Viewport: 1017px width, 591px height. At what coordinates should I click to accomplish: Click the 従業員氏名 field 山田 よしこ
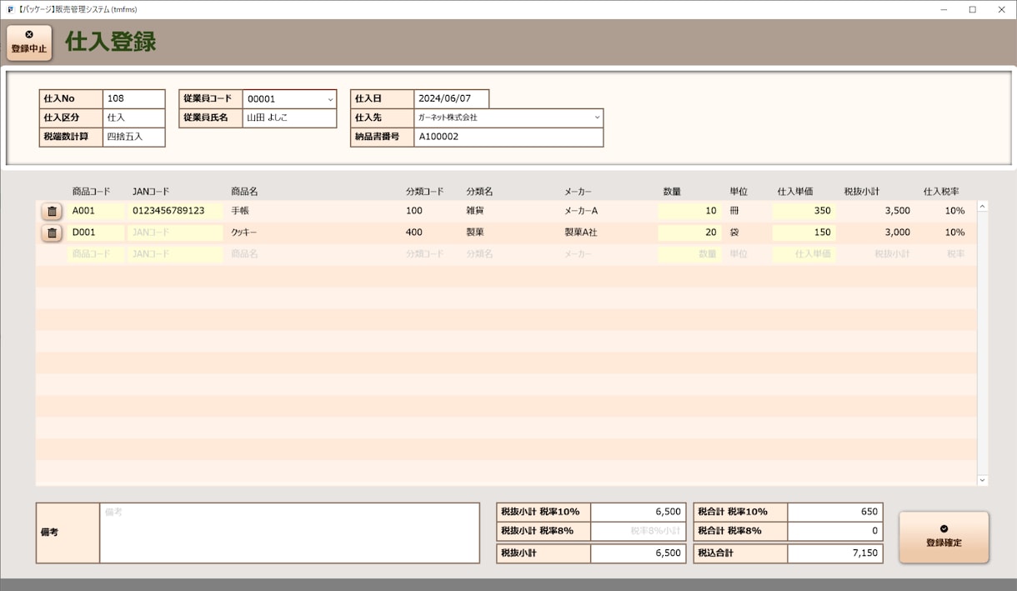[x=289, y=118]
